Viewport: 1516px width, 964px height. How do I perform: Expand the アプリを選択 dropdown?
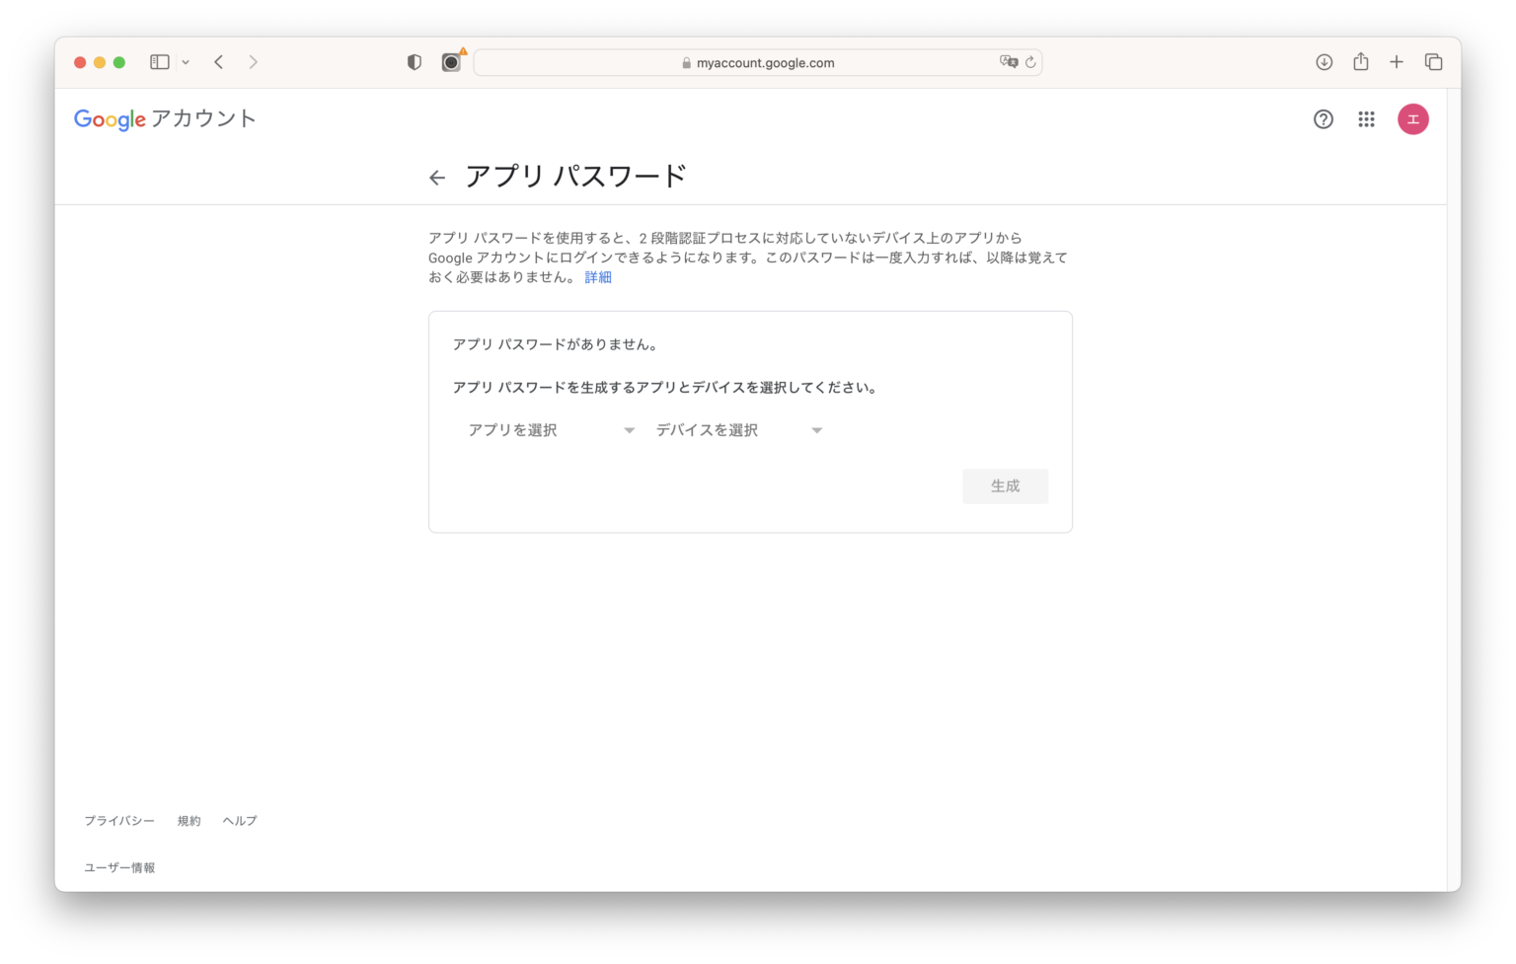click(x=551, y=430)
